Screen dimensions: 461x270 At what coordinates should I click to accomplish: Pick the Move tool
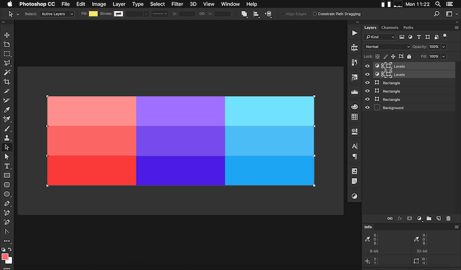pos(7,35)
